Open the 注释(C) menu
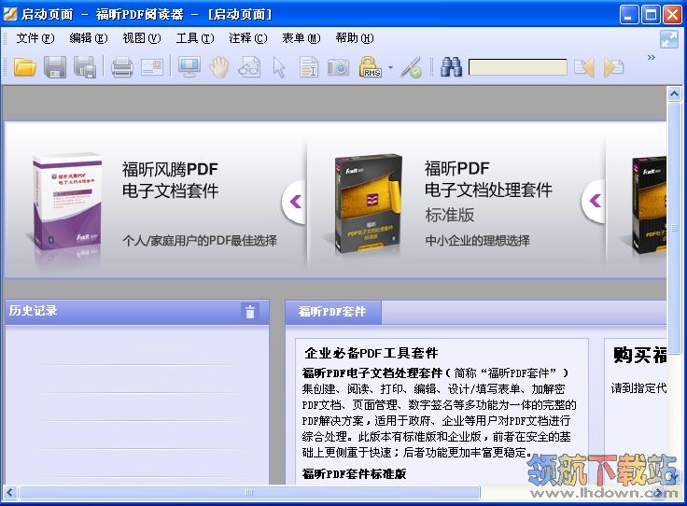Viewport: 687px width, 506px height. click(x=248, y=38)
